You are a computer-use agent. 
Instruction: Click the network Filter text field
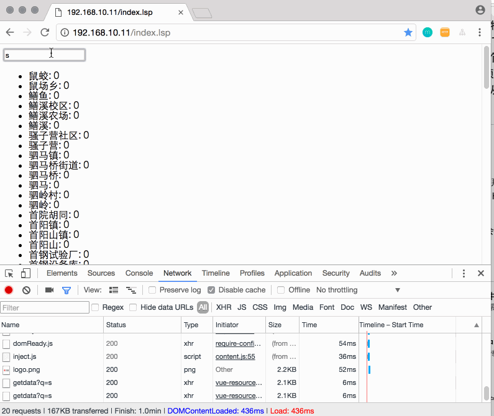[x=45, y=307]
